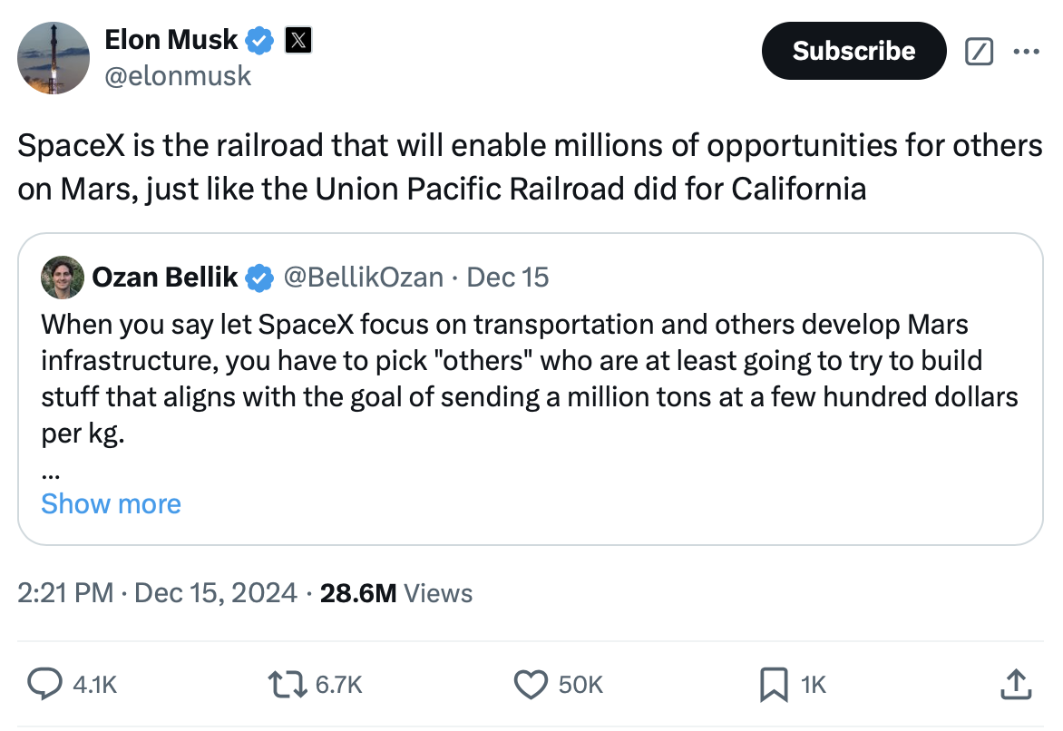The height and width of the screenshot is (731, 1063).
Task: Open the share post icon
Action: pyautogui.click(x=1014, y=685)
